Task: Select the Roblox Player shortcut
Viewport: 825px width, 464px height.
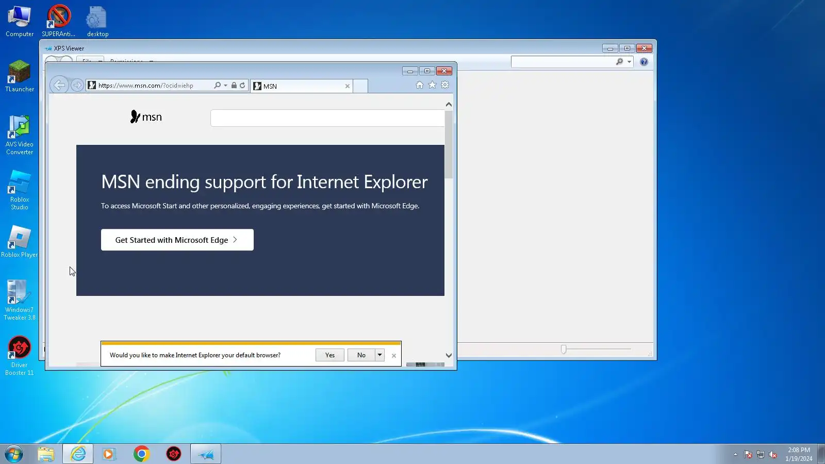Action: coord(20,242)
